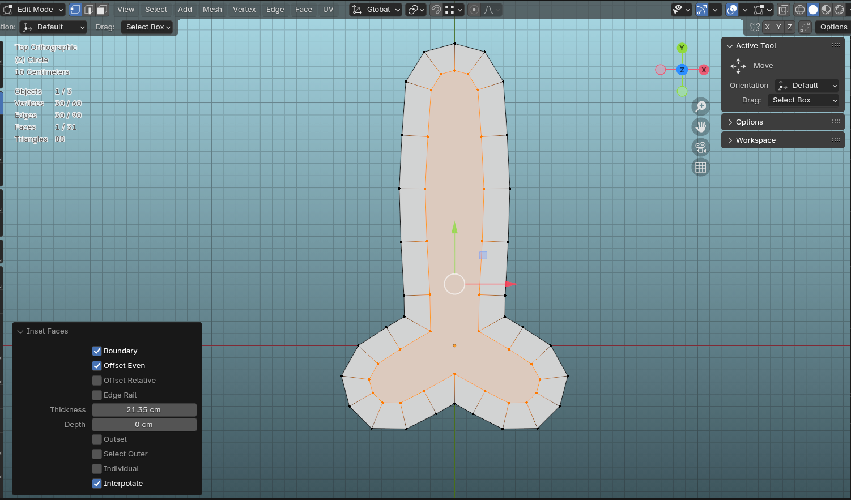Click the Options button in the header
Viewport: 851px width, 500px height.
click(833, 27)
